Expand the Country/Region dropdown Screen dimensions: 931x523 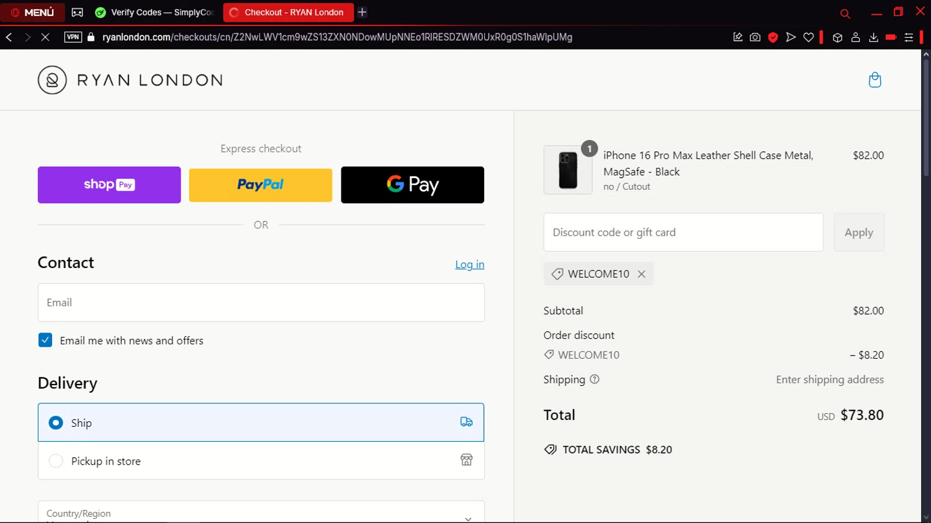click(261, 512)
